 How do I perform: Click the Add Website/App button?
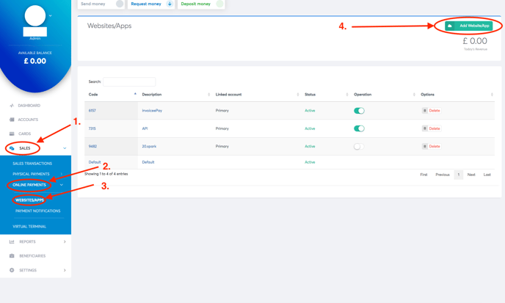pyautogui.click(x=468, y=26)
